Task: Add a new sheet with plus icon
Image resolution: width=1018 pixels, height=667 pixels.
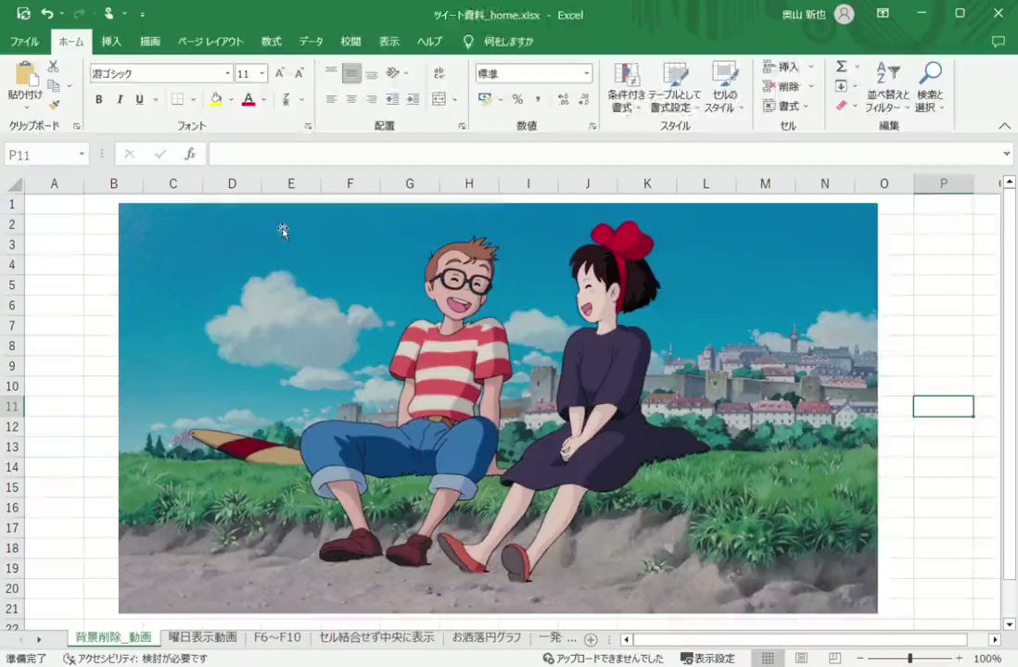Action: (591, 640)
